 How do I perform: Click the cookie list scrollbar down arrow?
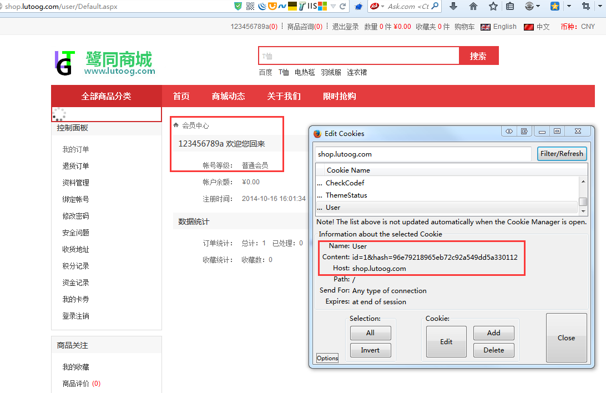click(x=583, y=211)
